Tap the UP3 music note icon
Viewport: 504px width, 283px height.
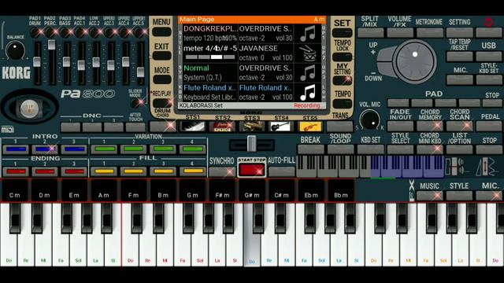(308, 73)
